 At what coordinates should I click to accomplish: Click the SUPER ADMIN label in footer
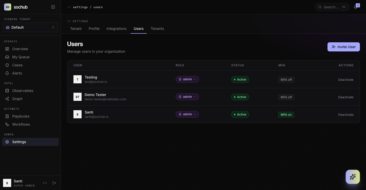[24, 186]
